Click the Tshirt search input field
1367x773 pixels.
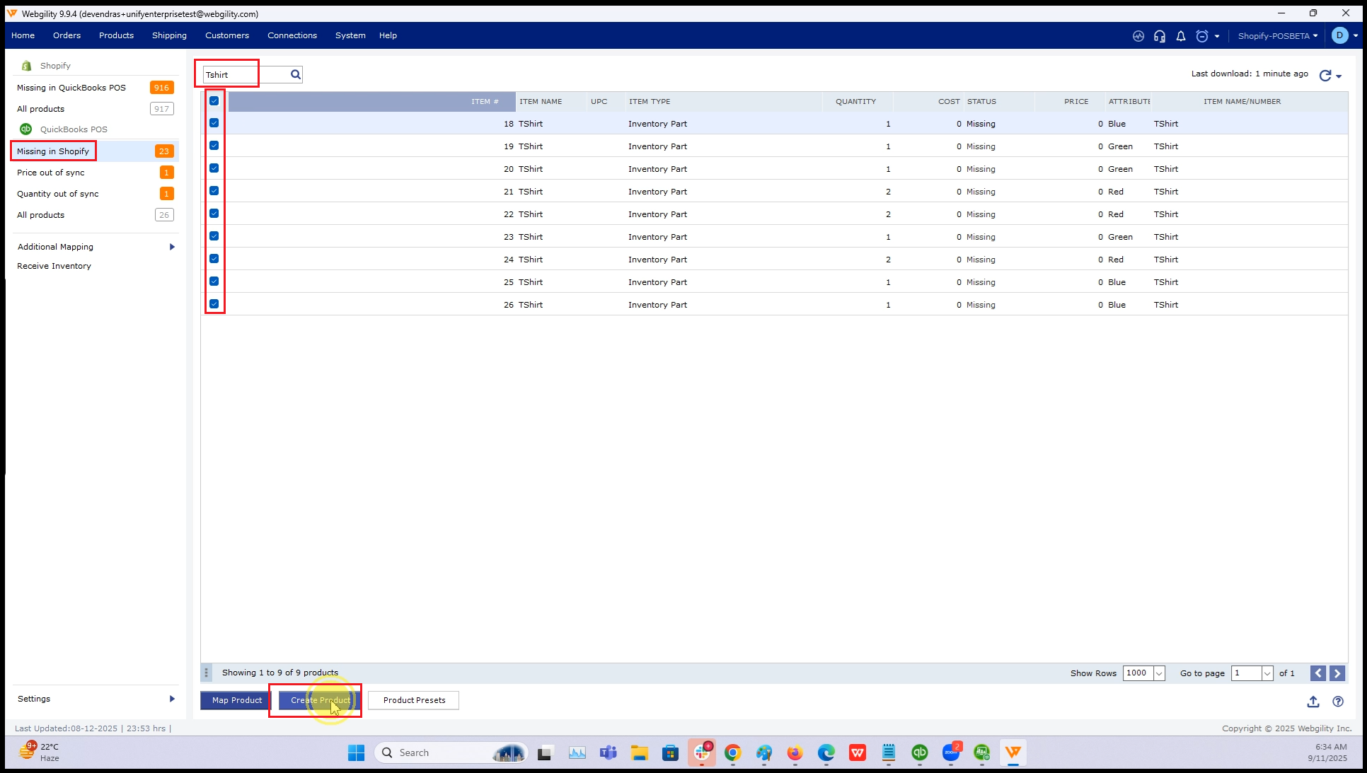(x=244, y=75)
